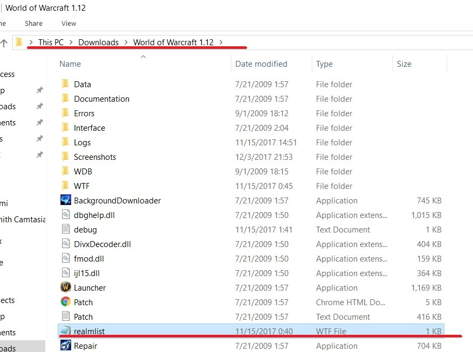Expand the chevron before This PC
This screenshot has height=352, width=473.
(31, 42)
